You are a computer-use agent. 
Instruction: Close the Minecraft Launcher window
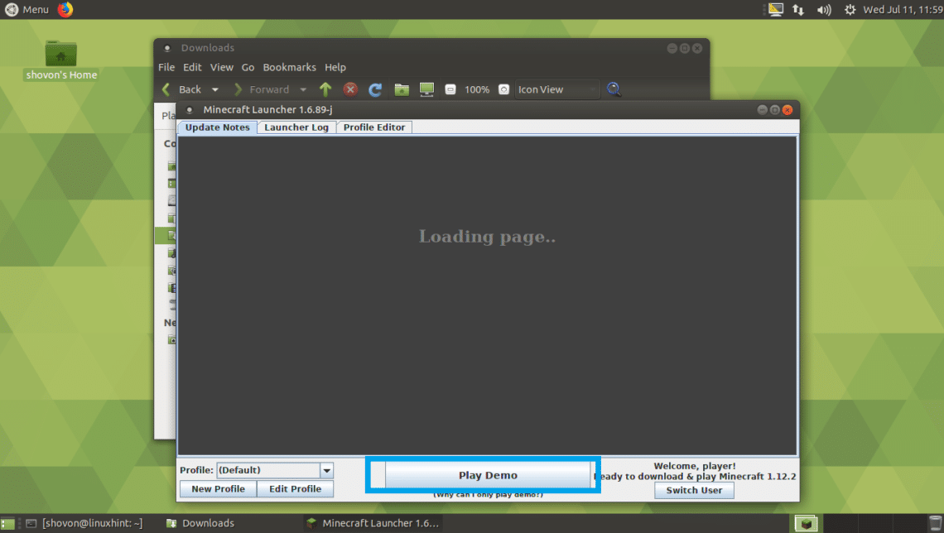[787, 109]
